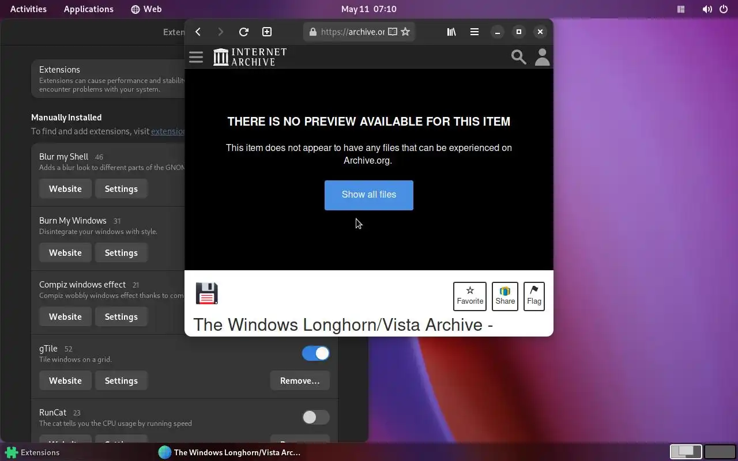Open gTile Settings button
The width and height of the screenshot is (738, 461).
coord(121,381)
